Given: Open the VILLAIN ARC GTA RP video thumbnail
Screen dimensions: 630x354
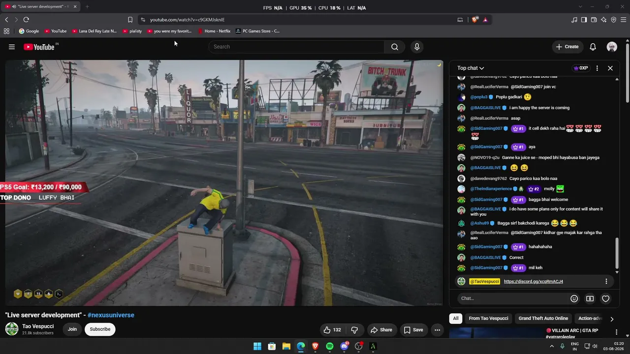Looking at the screenshot, I should [496, 333].
